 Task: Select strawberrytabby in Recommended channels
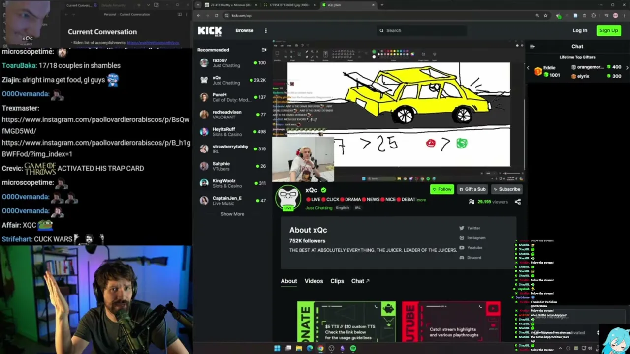[232, 149]
